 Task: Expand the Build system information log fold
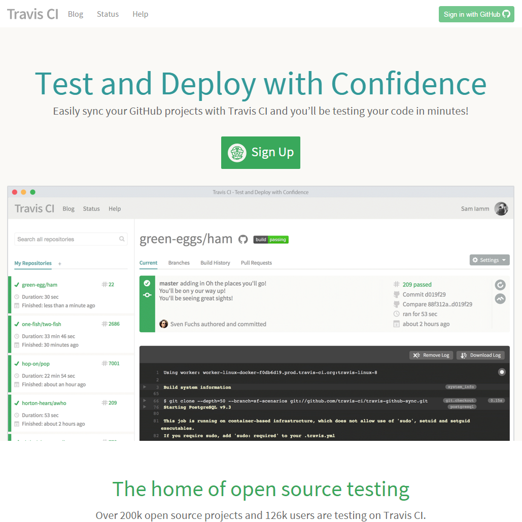[x=145, y=387]
